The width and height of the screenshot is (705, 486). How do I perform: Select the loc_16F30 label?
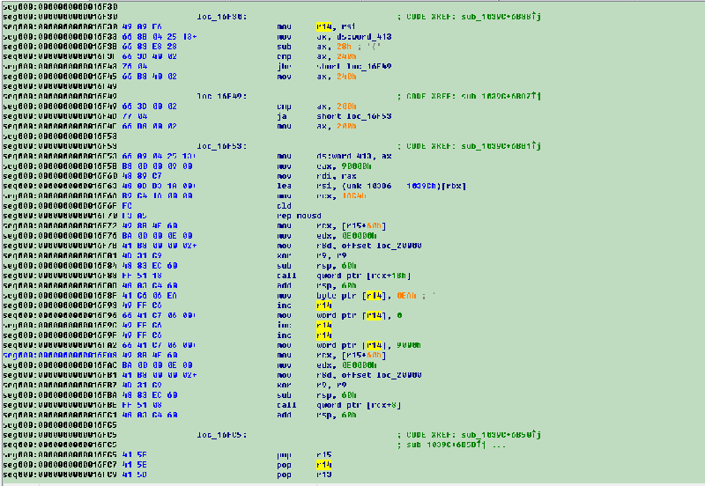(x=222, y=17)
